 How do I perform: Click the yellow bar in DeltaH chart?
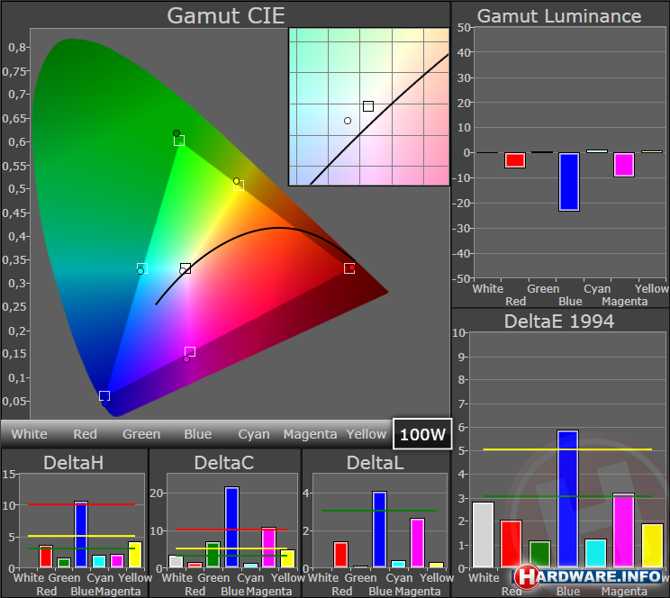tap(135, 555)
